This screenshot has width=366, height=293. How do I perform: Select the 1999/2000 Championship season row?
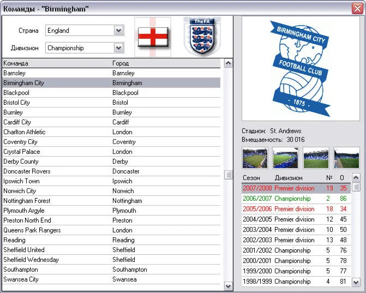[296, 271]
